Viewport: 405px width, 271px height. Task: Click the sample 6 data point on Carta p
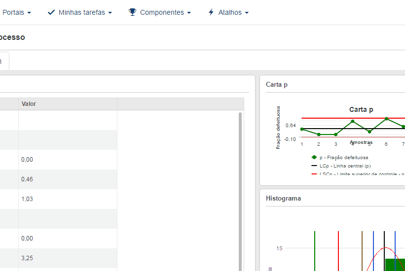pos(386,119)
